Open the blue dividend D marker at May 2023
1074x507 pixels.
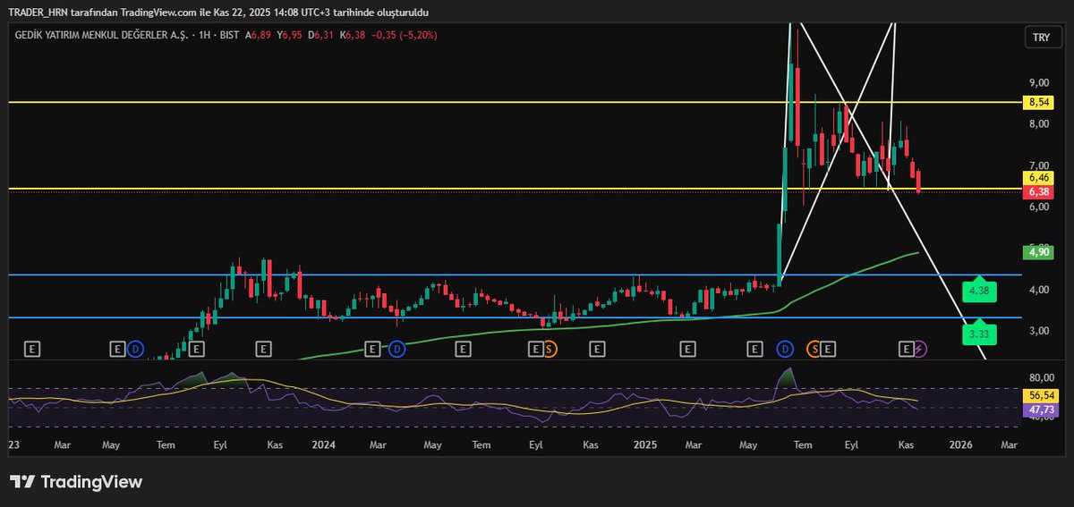coord(135,349)
